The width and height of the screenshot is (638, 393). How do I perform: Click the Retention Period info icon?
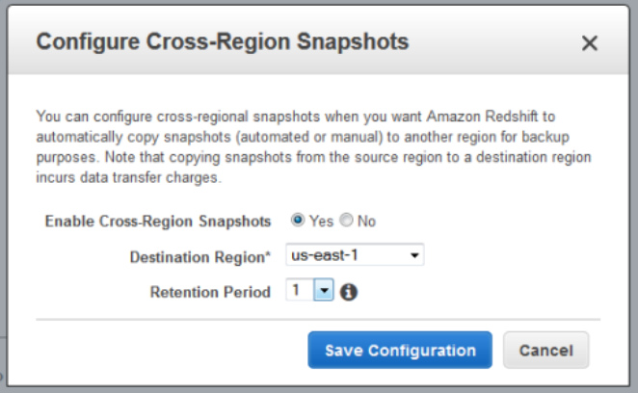[349, 292]
